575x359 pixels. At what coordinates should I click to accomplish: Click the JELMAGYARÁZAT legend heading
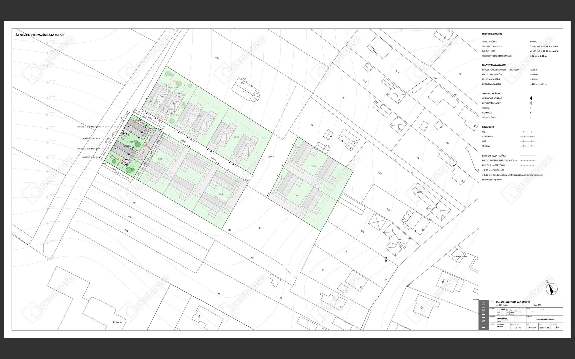pyautogui.click(x=491, y=94)
